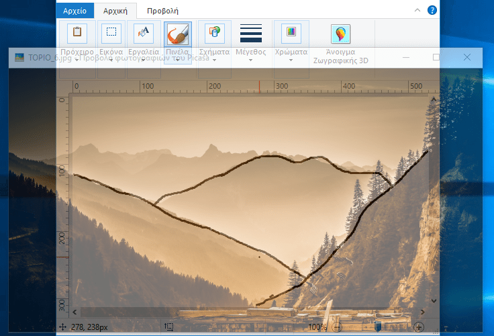
Task: Open Paint help via question mark icon
Action: 432,10
